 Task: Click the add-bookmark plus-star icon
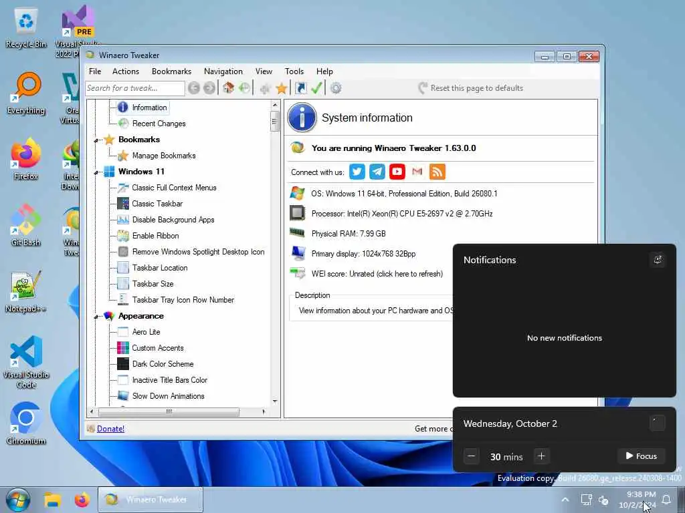[265, 89]
